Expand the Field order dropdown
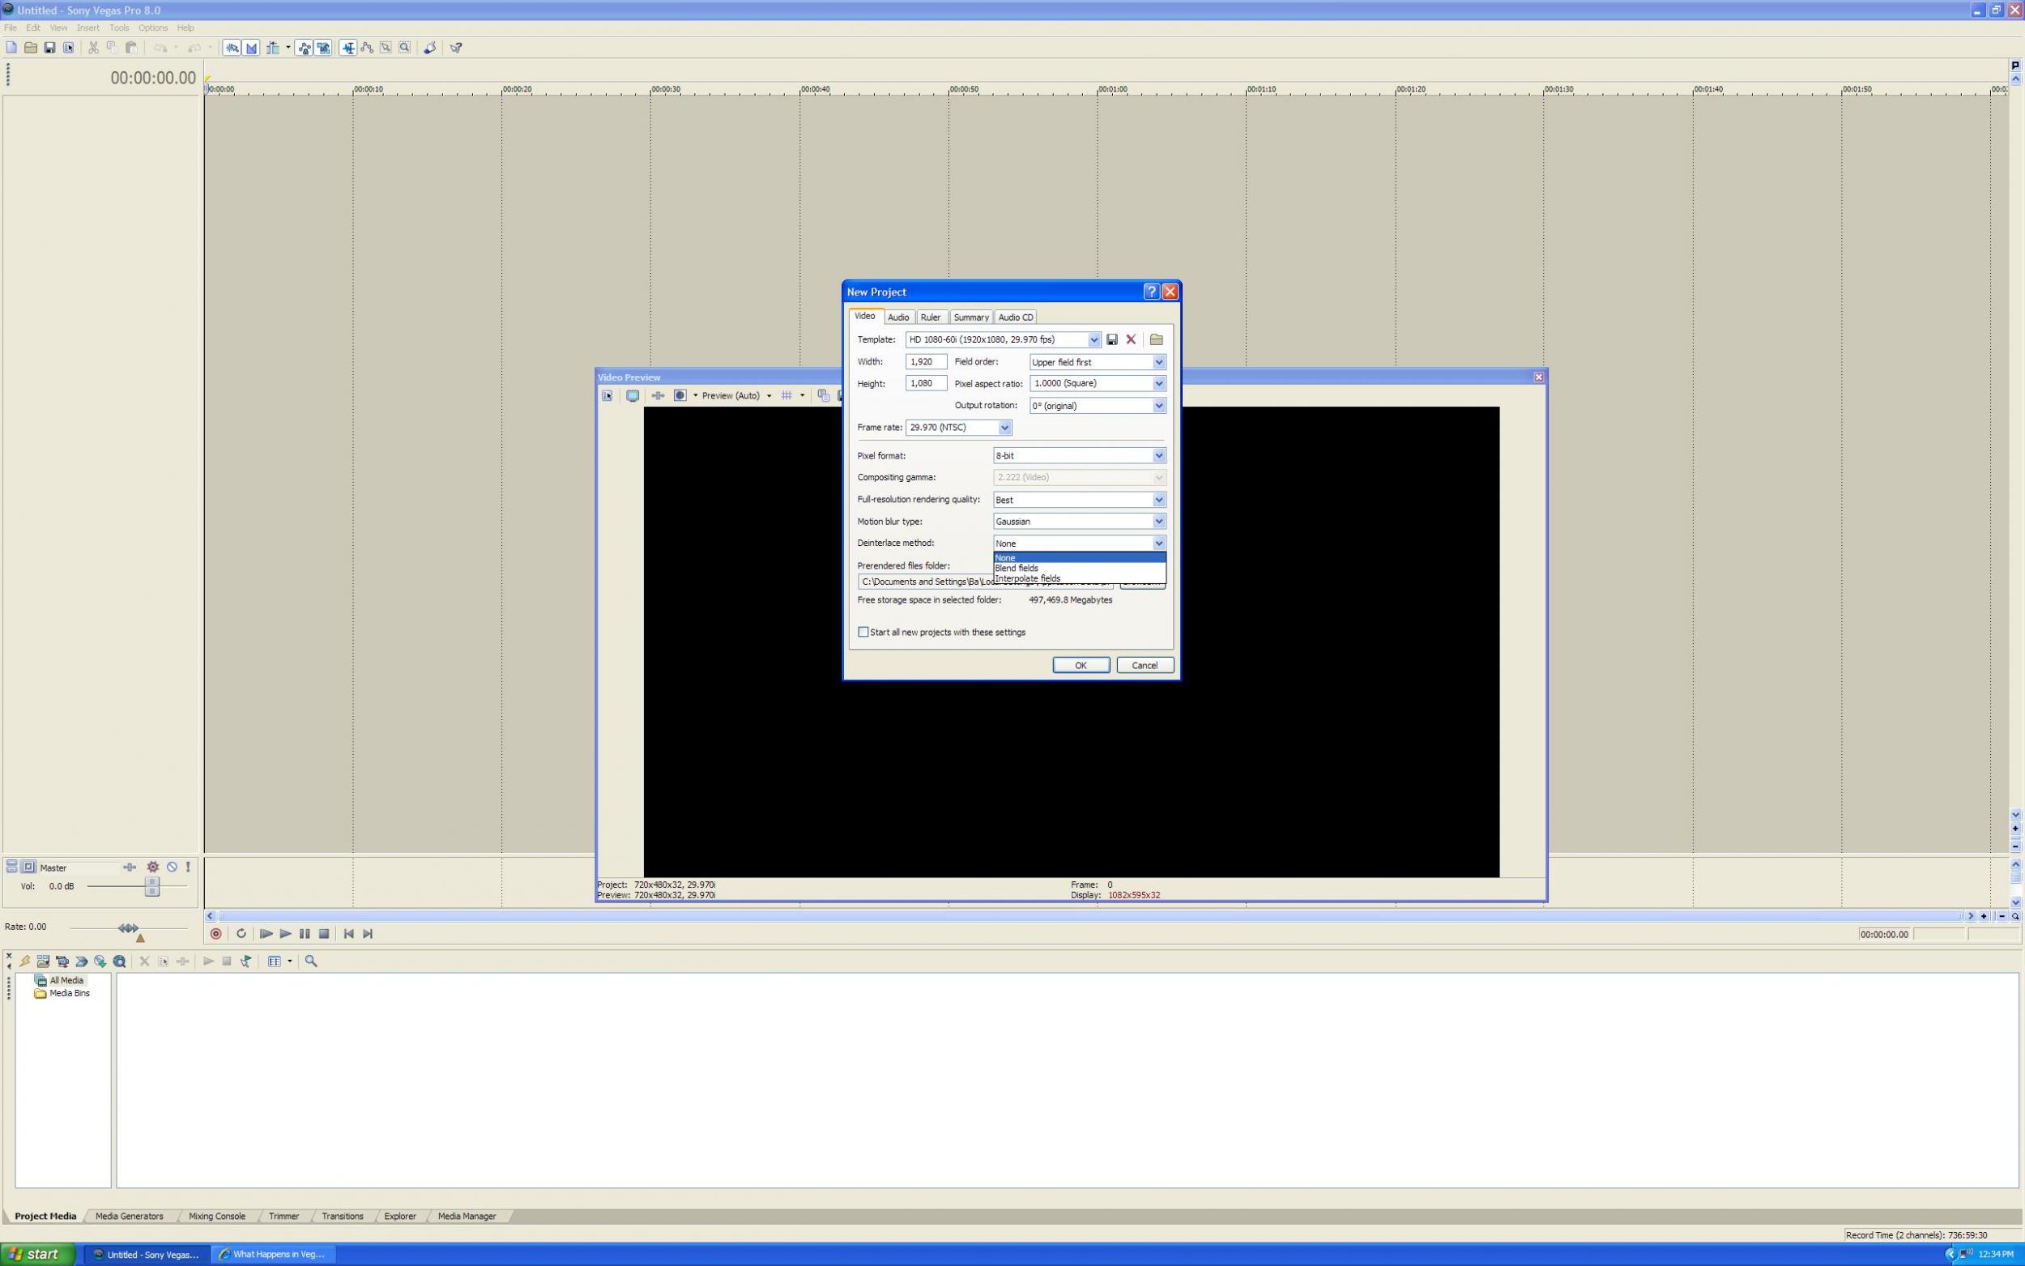2025x1266 pixels. click(x=1158, y=362)
